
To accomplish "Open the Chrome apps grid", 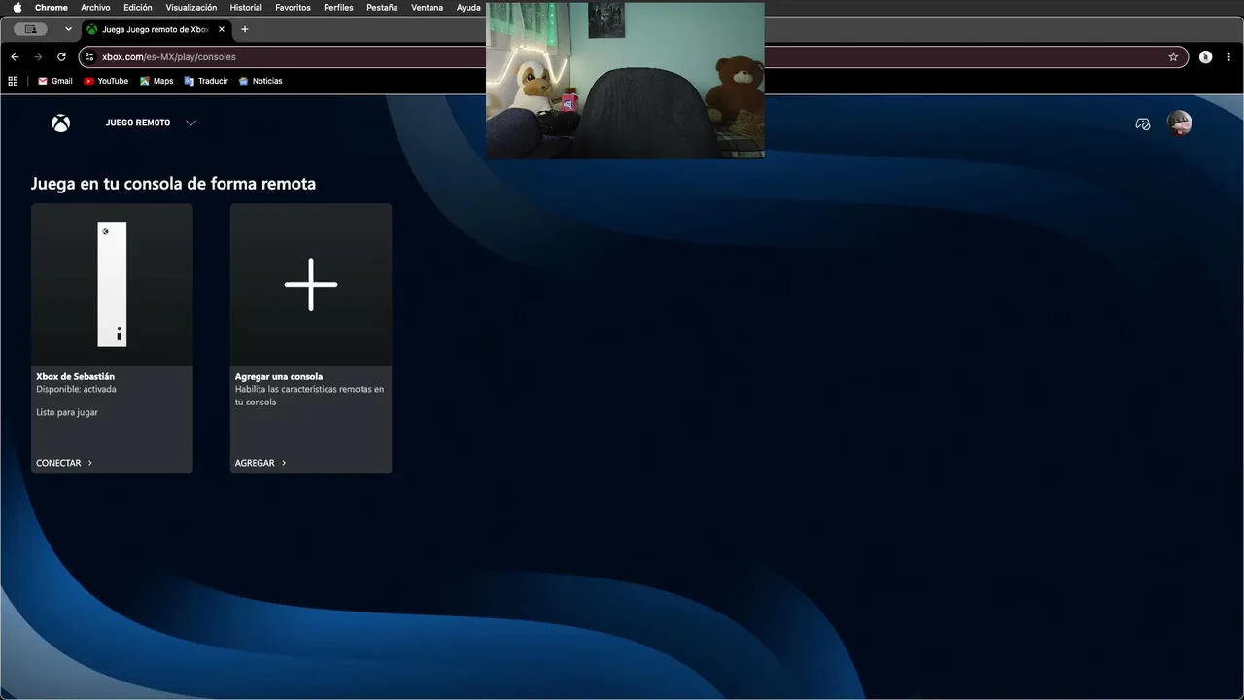I will (14, 81).
